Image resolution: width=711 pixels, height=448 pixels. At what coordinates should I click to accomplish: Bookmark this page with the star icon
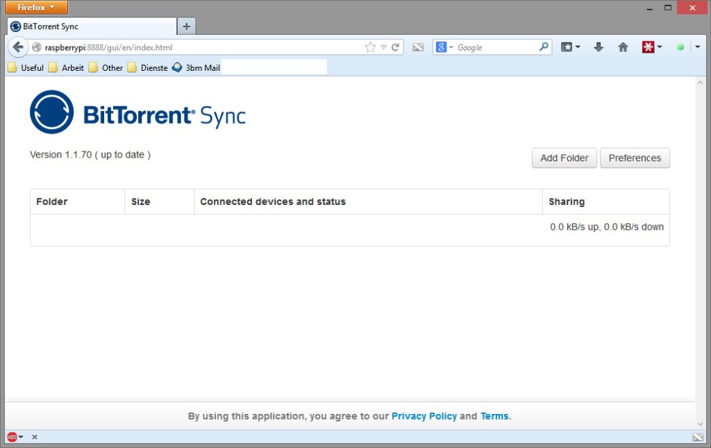(370, 47)
